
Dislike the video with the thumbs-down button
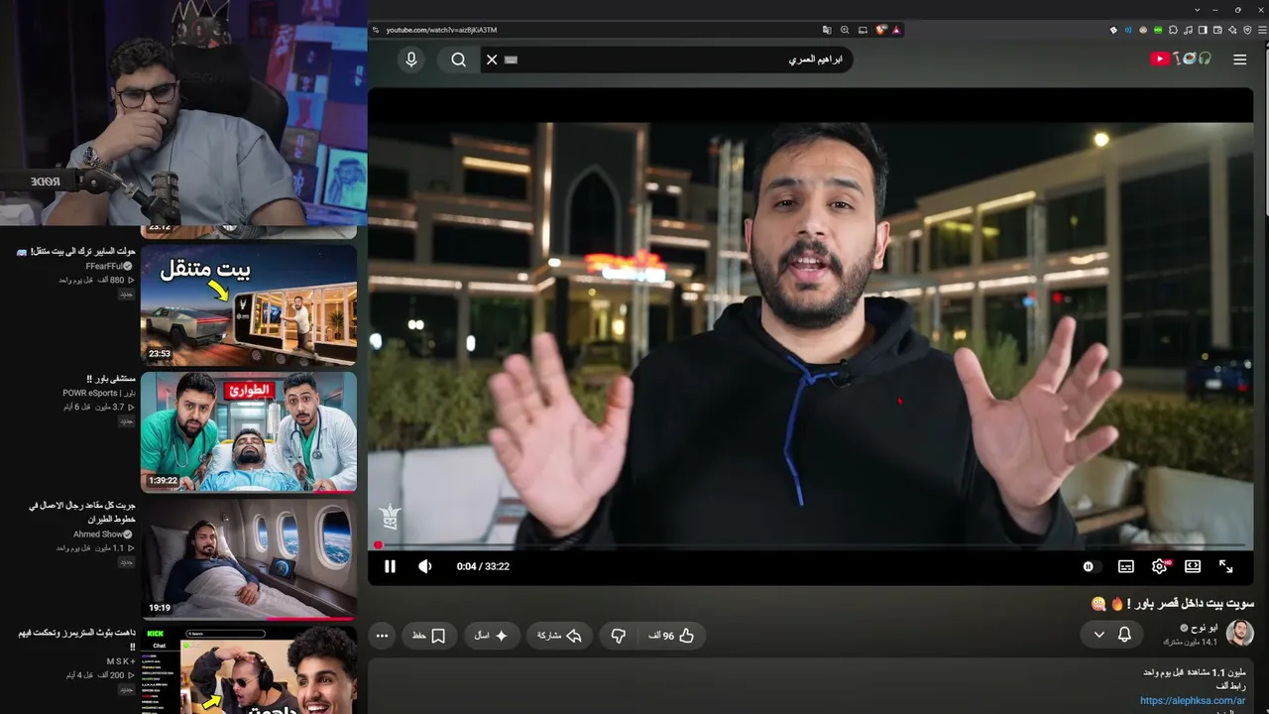(619, 636)
